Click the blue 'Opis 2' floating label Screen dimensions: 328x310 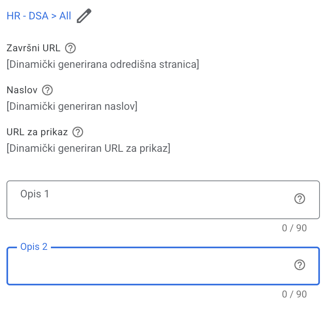pos(34,247)
